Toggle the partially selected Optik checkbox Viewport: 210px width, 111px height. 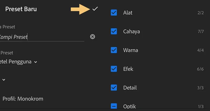[x=114, y=106]
